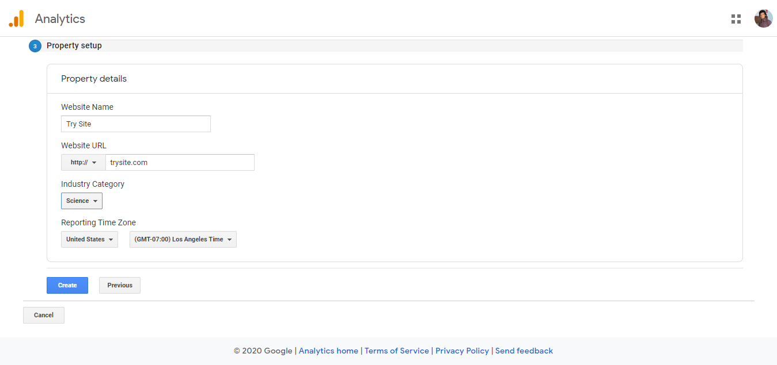Image resolution: width=777 pixels, height=365 pixels.
Task: Click the Property setup step header
Action: 386,45
